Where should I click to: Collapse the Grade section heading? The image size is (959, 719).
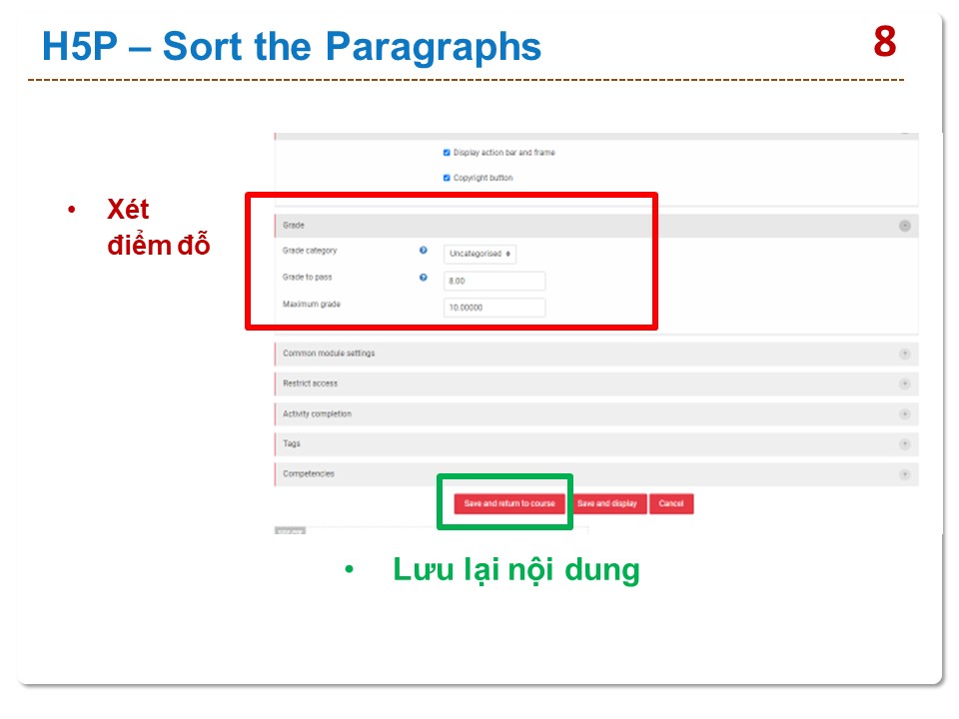294,226
